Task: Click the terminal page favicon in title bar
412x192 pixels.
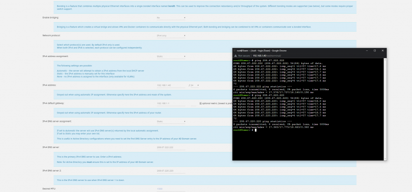Action: click(x=235, y=50)
